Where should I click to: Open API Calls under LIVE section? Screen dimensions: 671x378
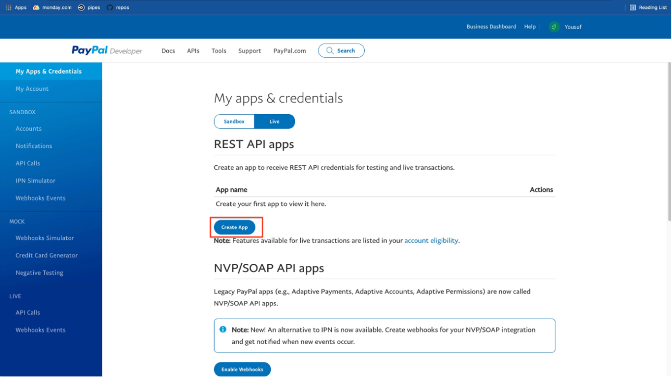28,313
